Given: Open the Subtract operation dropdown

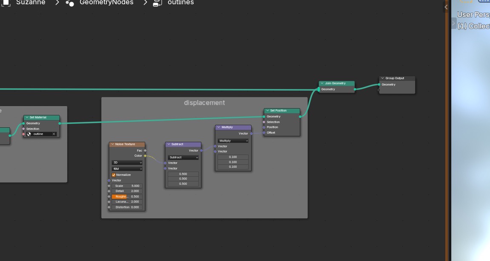Looking at the screenshot, I should coord(183,158).
